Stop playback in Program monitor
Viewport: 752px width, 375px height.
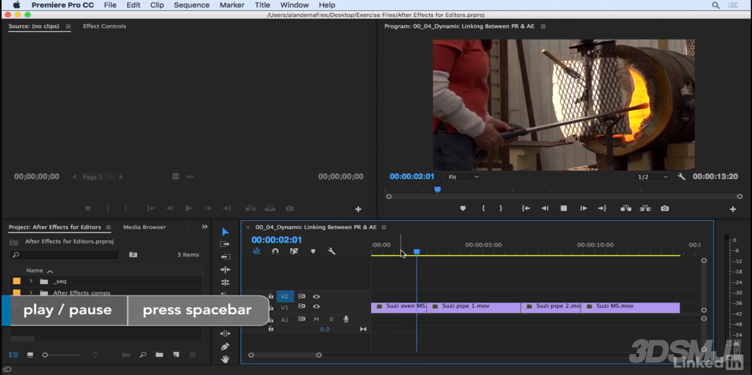(x=564, y=208)
